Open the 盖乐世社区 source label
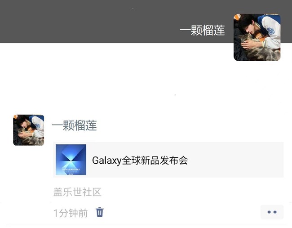 [77, 192]
